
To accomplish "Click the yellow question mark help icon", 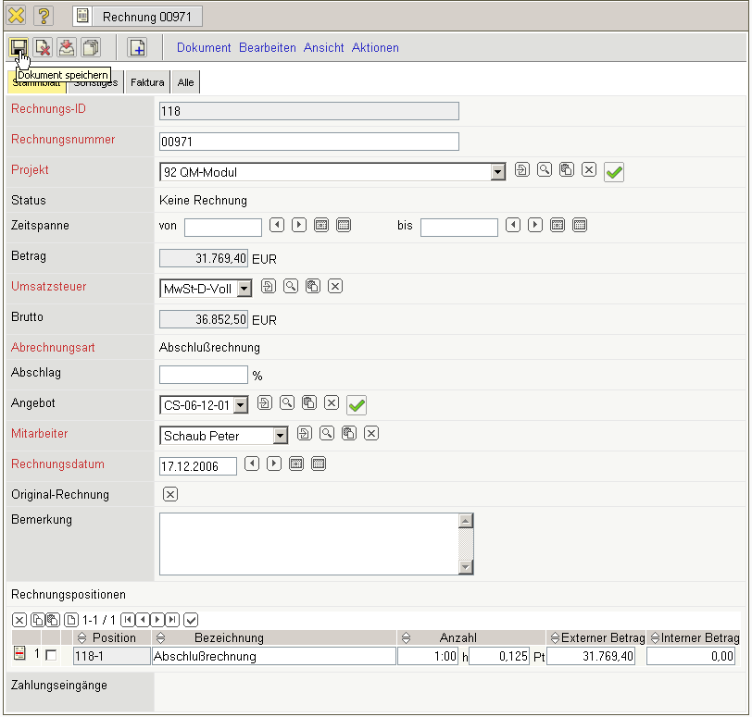I will pos(44,16).
